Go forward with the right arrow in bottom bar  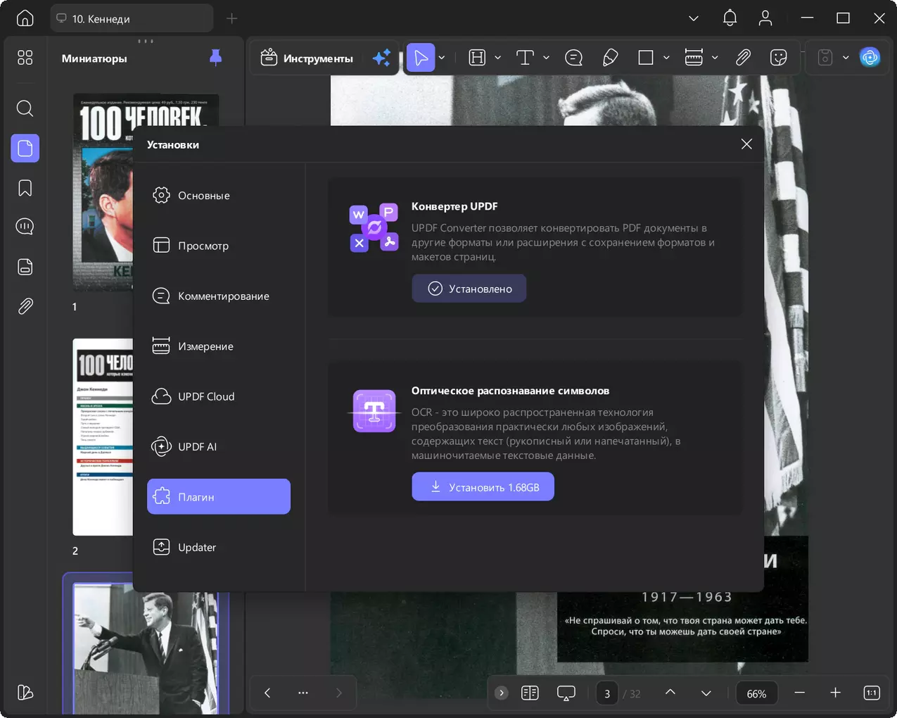(339, 693)
